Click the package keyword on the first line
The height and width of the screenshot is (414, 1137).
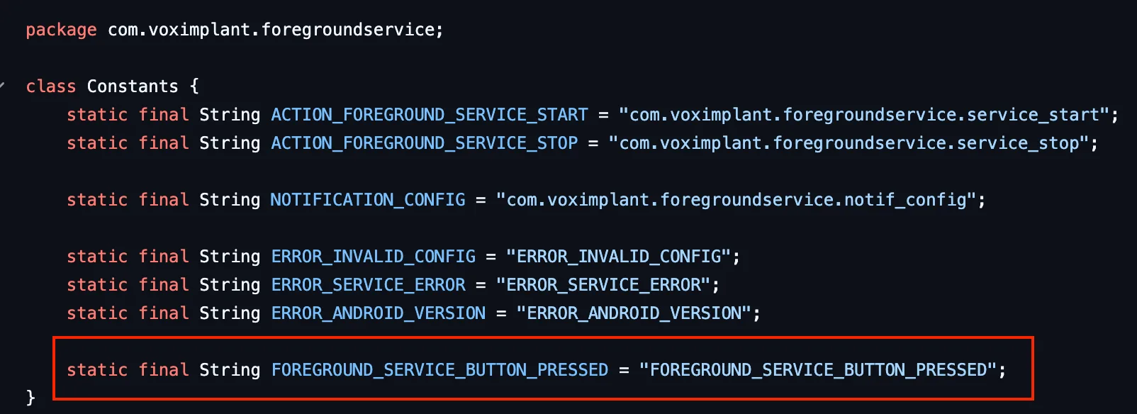(x=61, y=30)
